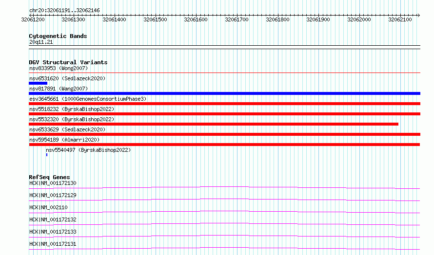Click the RefSeq Genes track title
The image size is (434, 255).
(x=49, y=177)
